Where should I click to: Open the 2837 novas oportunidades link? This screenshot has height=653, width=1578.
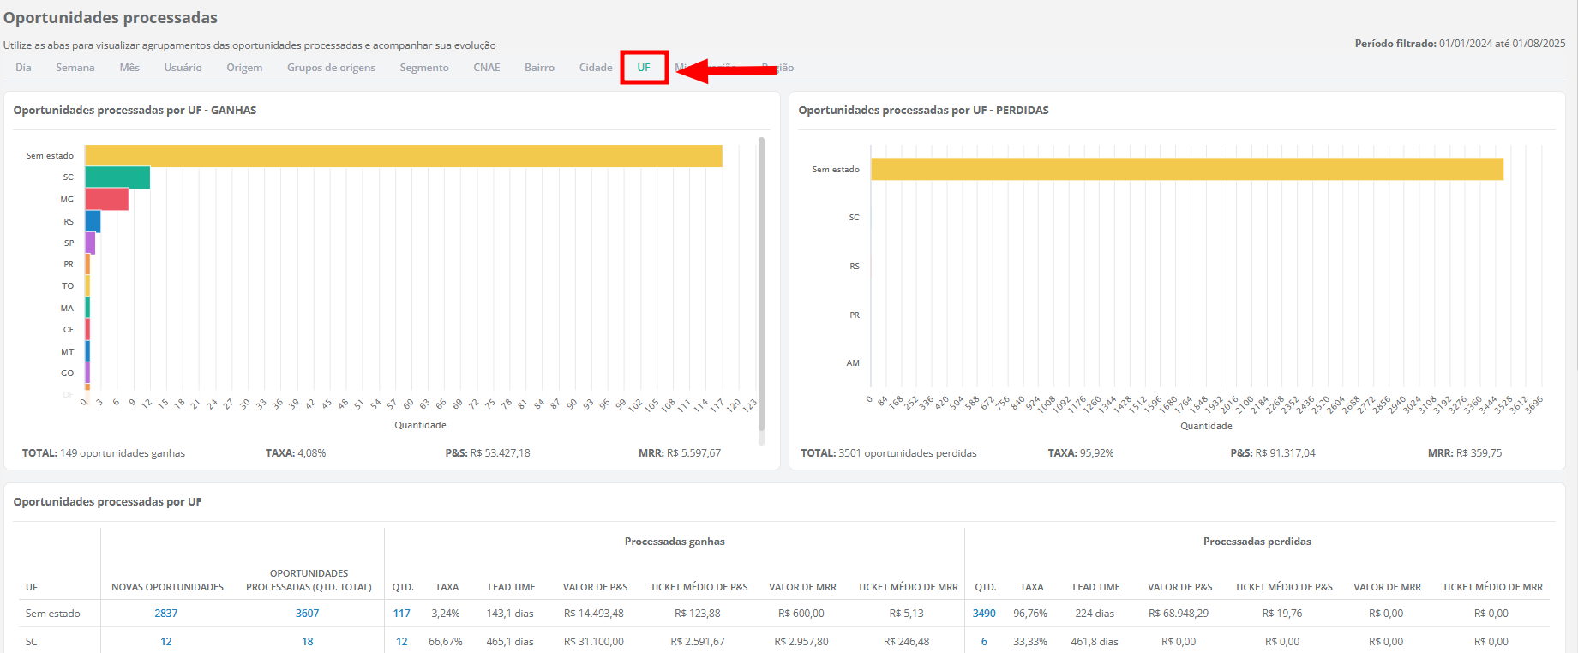(166, 614)
